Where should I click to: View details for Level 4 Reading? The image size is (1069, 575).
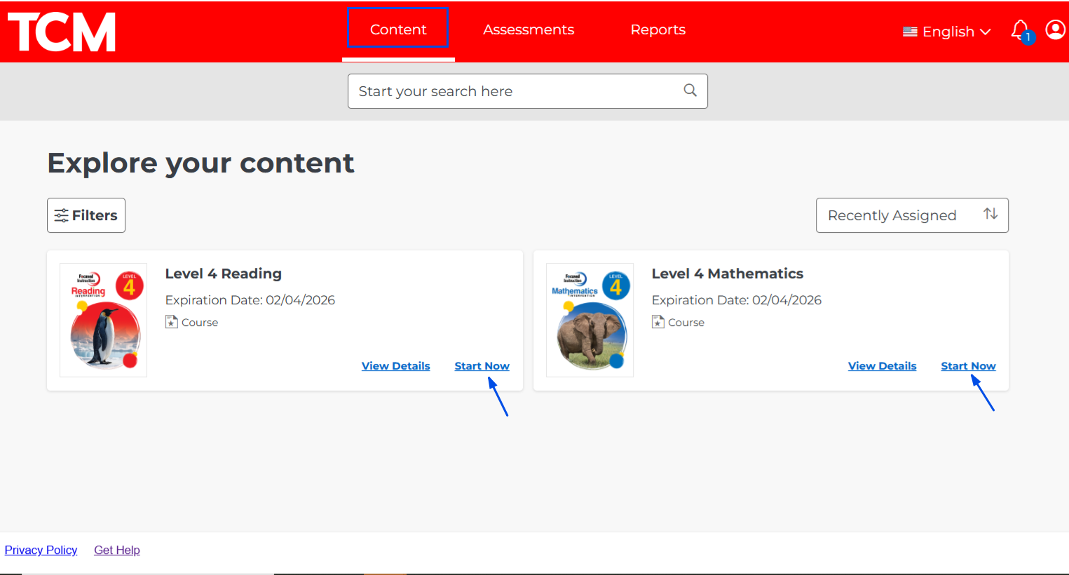395,366
